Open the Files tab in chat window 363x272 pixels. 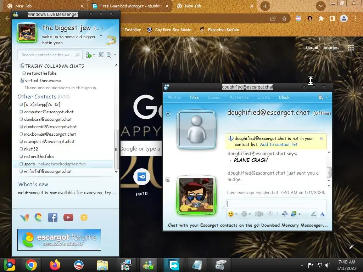[x=194, y=97]
